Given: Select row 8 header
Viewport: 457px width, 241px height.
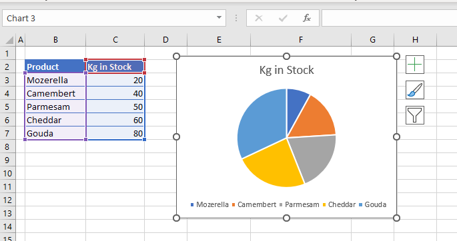Looking at the screenshot, I should coord(7,147).
